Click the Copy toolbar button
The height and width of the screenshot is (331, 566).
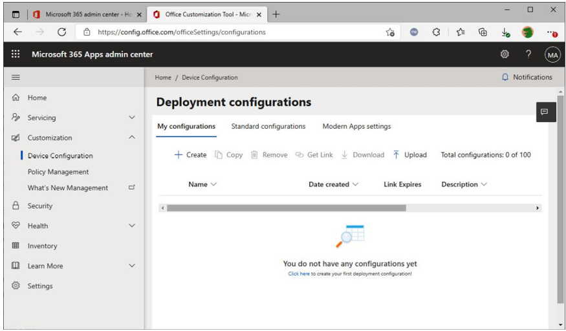tap(228, 155)
